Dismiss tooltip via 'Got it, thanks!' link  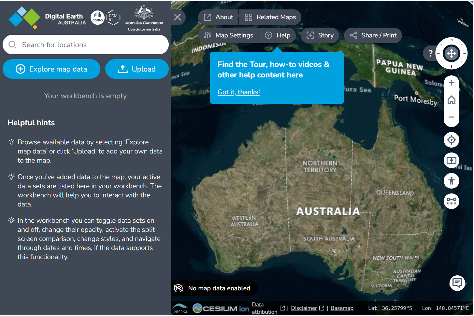(x=238, y=92)
